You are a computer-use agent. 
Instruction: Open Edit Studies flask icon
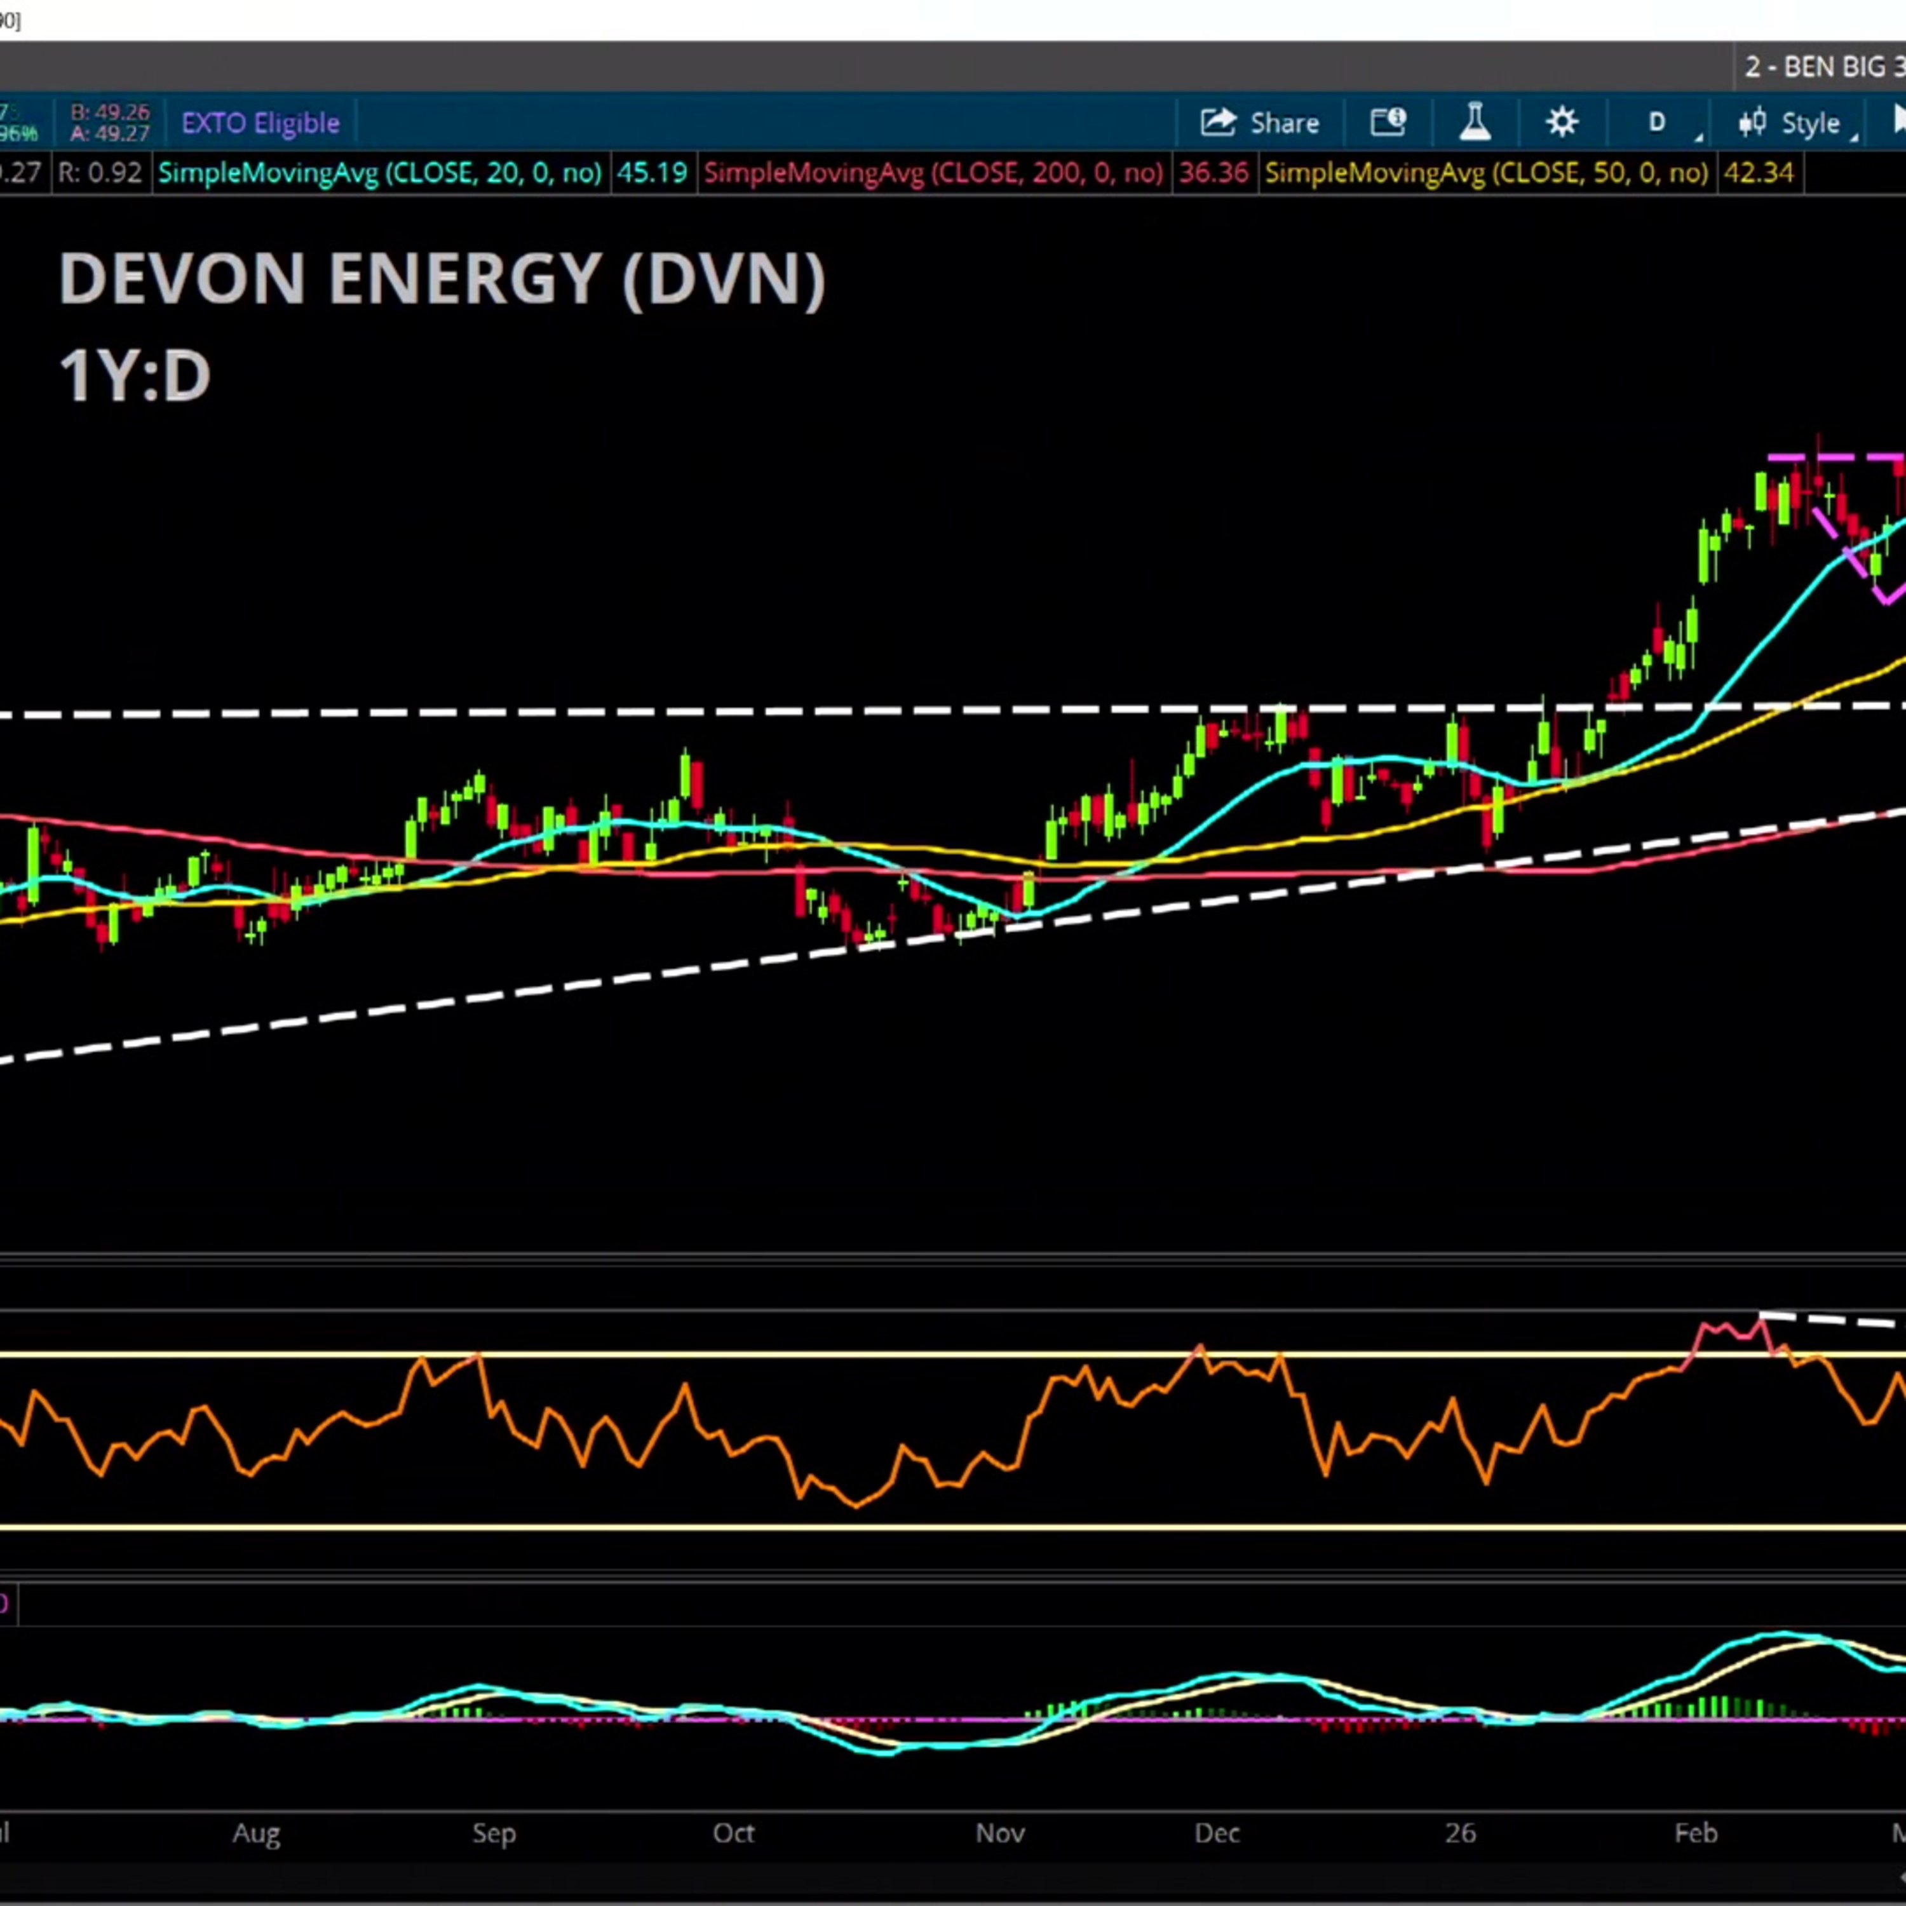point(1475,123)
